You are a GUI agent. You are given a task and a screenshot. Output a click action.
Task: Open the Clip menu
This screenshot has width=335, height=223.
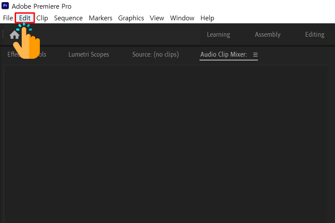[42, 18]
